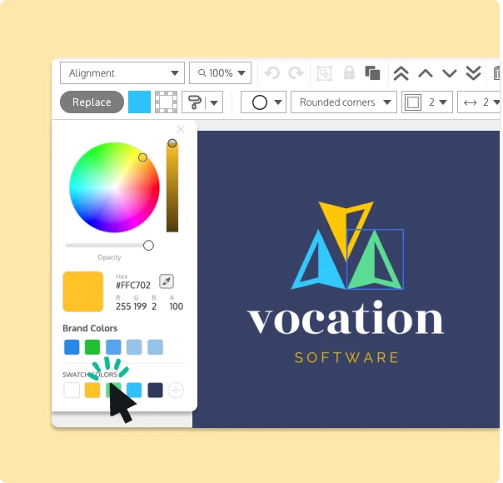Click the G value 199
The width and height of the screenshot is (503, 483).
140,306
